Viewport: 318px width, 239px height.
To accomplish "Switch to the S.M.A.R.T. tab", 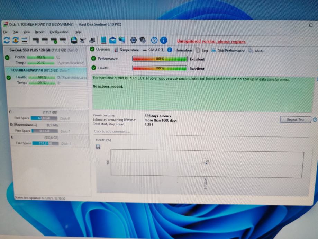I will [x=153, y=50].
